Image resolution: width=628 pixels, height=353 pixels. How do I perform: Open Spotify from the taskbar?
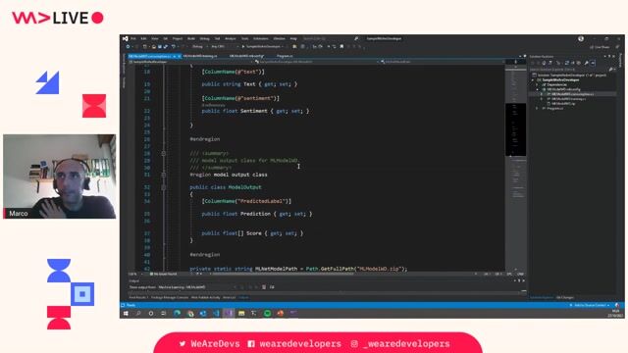point(267,314)
